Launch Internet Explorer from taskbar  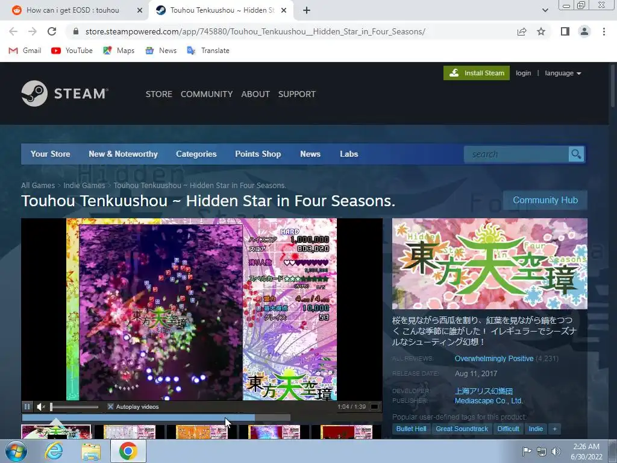54,451
